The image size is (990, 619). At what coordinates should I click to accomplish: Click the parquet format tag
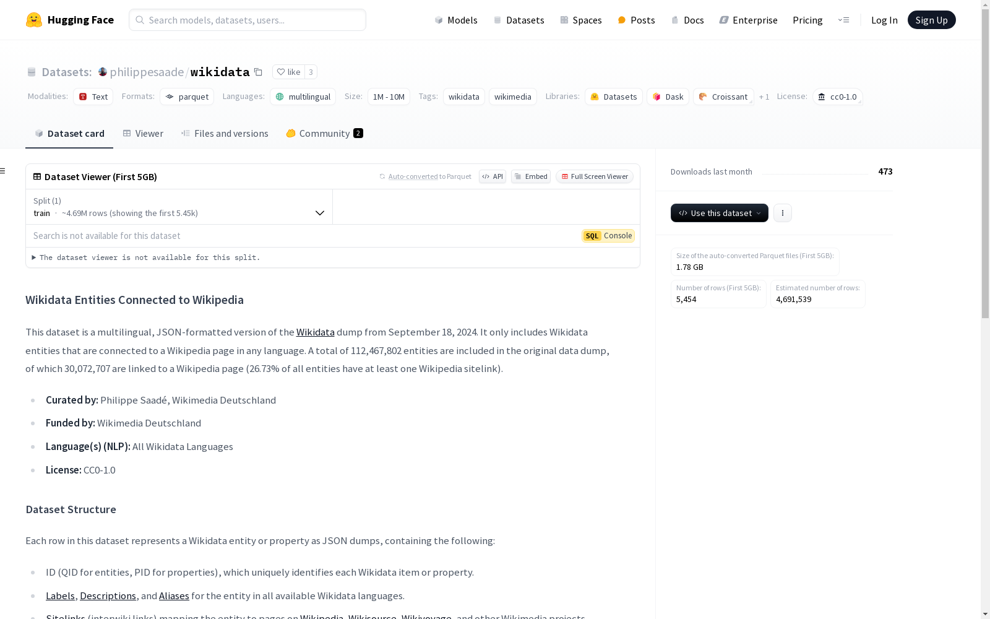(x=187, y=97)
